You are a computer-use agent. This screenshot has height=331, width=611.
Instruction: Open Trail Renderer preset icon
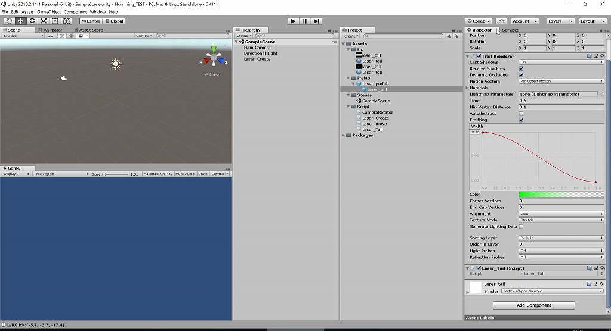596,56
